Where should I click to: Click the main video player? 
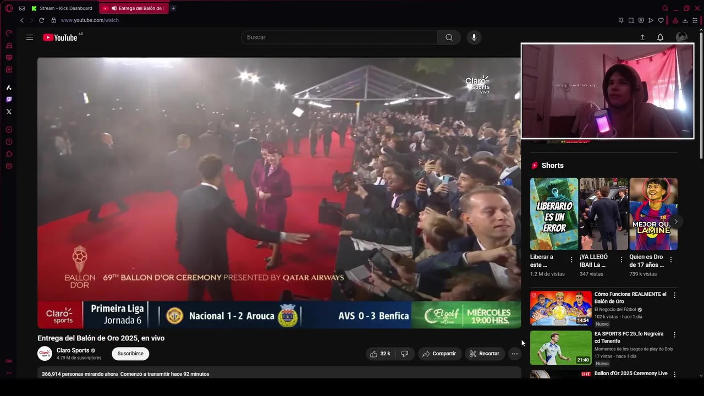pos(279,193)
